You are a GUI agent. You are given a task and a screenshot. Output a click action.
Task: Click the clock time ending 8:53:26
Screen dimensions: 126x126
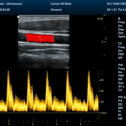5,10
